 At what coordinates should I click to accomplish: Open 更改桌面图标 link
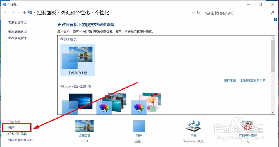pyautogui.click(x=17, y=32)
